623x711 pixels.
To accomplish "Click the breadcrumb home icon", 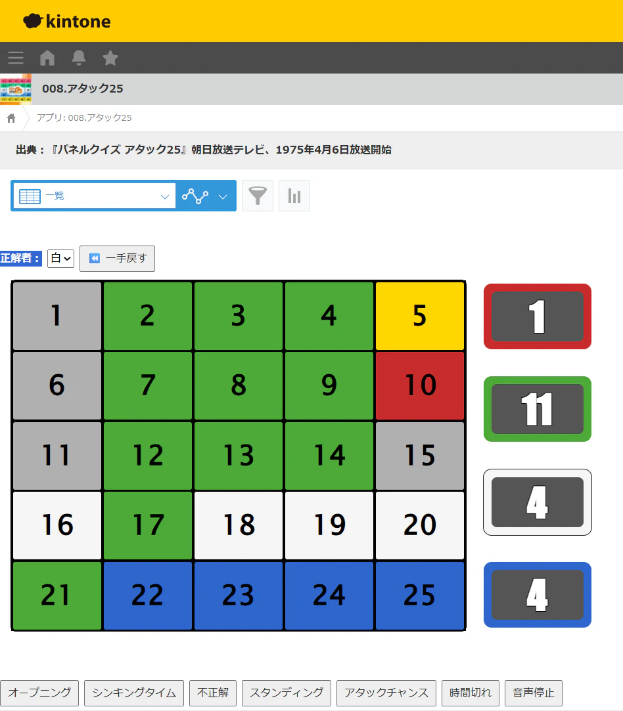I will (11, 118).
